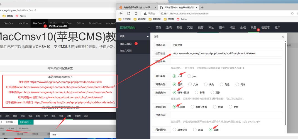Open 开发地址 bookmark folder
298x139 pixels.
[125, 19]
